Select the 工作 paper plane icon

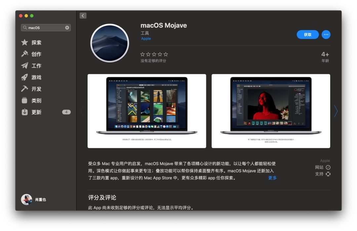[x=24, y=65]
